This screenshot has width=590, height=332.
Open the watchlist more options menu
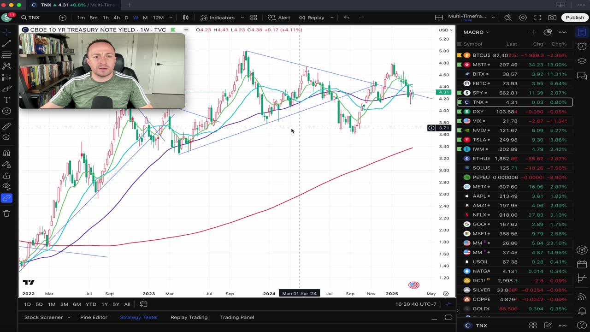(562, 32)
